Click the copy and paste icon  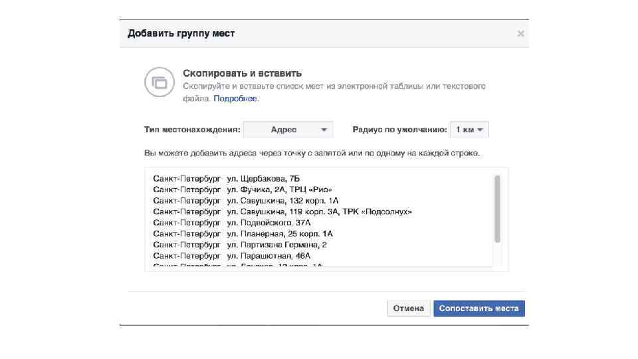click(x=159, y=83)
